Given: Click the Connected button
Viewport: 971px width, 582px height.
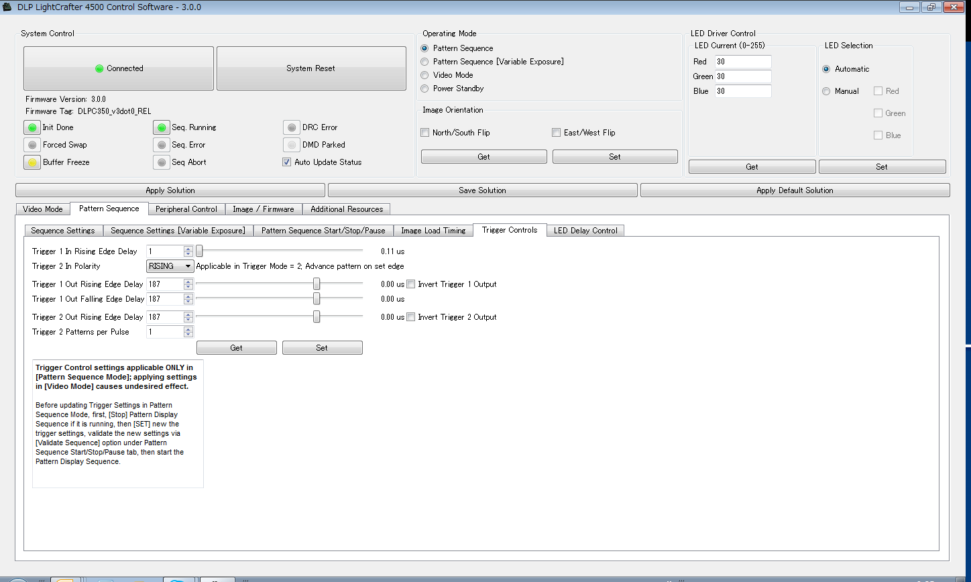Looking at the screenshot, I should tap(119, 68).
